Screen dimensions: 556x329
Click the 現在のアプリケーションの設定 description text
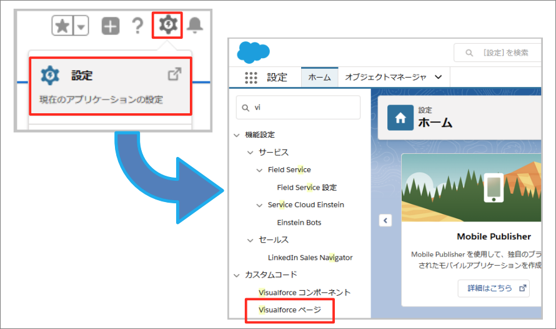click(101, 99)
